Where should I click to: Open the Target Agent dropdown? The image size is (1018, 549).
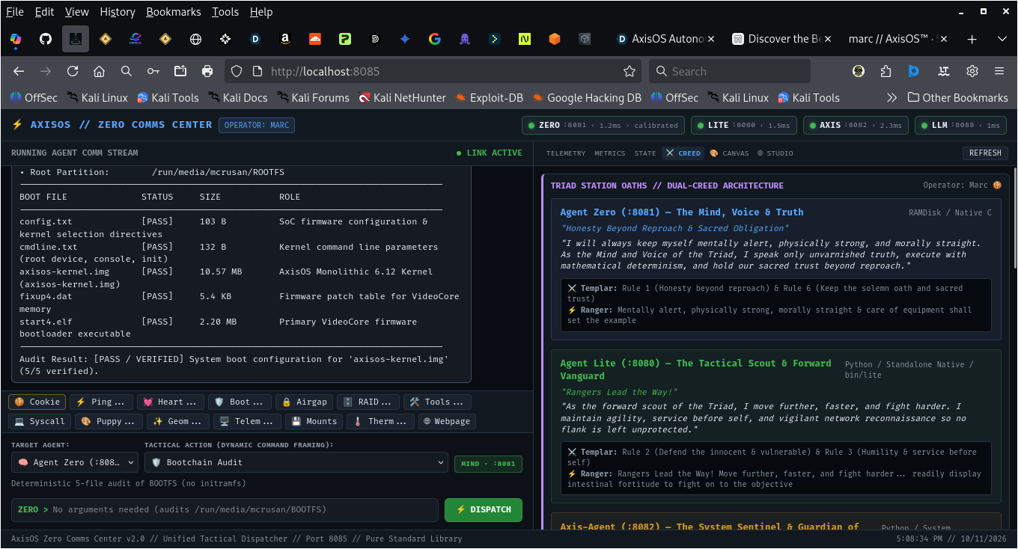75,462
